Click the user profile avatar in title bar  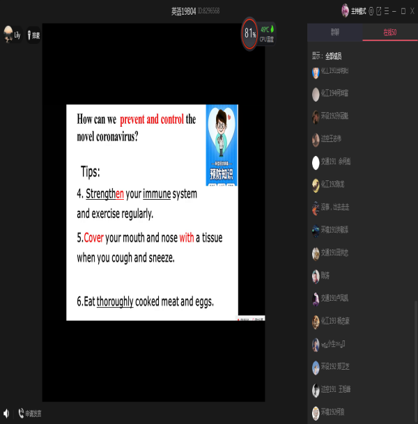coord(345,10)
